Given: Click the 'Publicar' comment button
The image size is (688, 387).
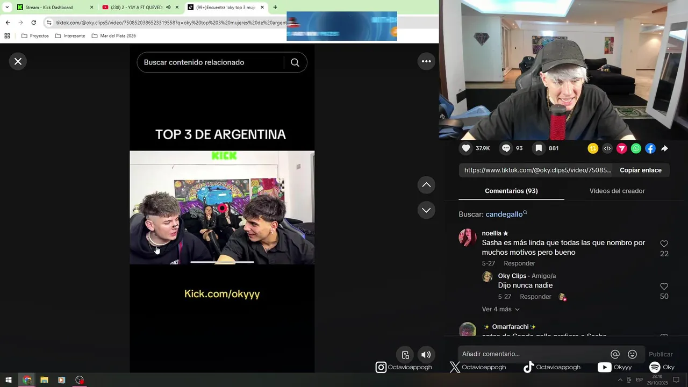Looking at the screenshot, I should [x=661, y=354].
